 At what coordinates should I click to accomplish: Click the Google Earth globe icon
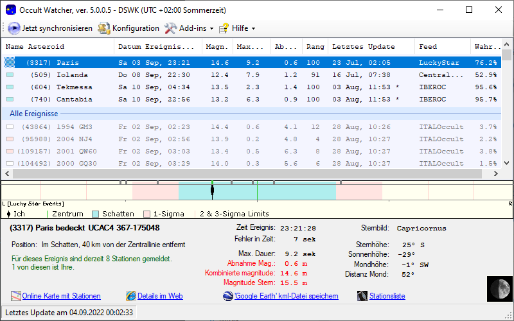228,296
